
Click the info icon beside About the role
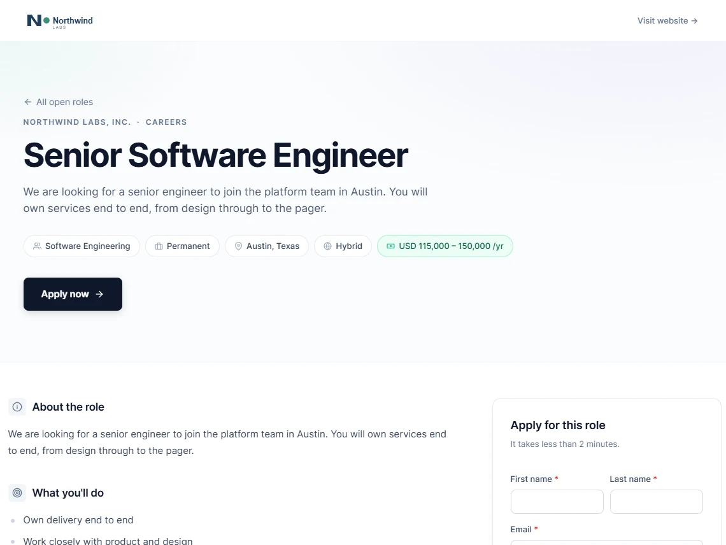[17, 407]
